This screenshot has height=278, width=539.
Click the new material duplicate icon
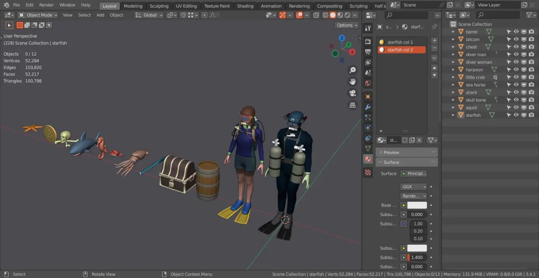412,140
